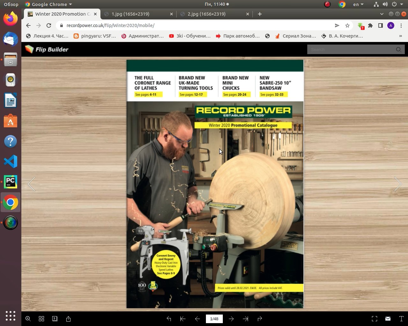Click the browser back button
The height and width of the screenshot is (326, 408).
click(x=28, y=25)
